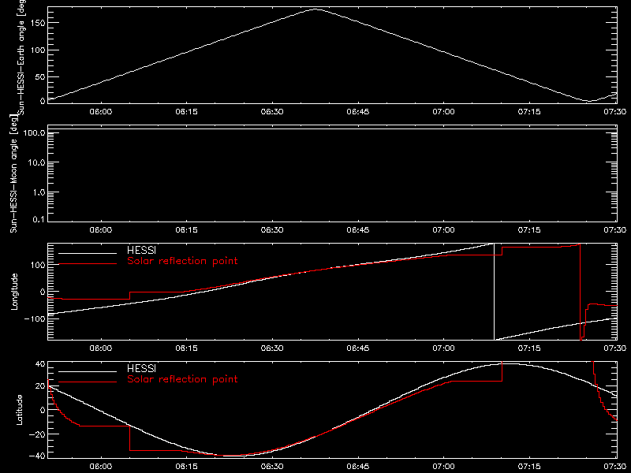Screen dimensions: 631x473
Task: Click 06:15 time label under Earth angle plot
Action: pyautogui.click(x=186, y=112)
